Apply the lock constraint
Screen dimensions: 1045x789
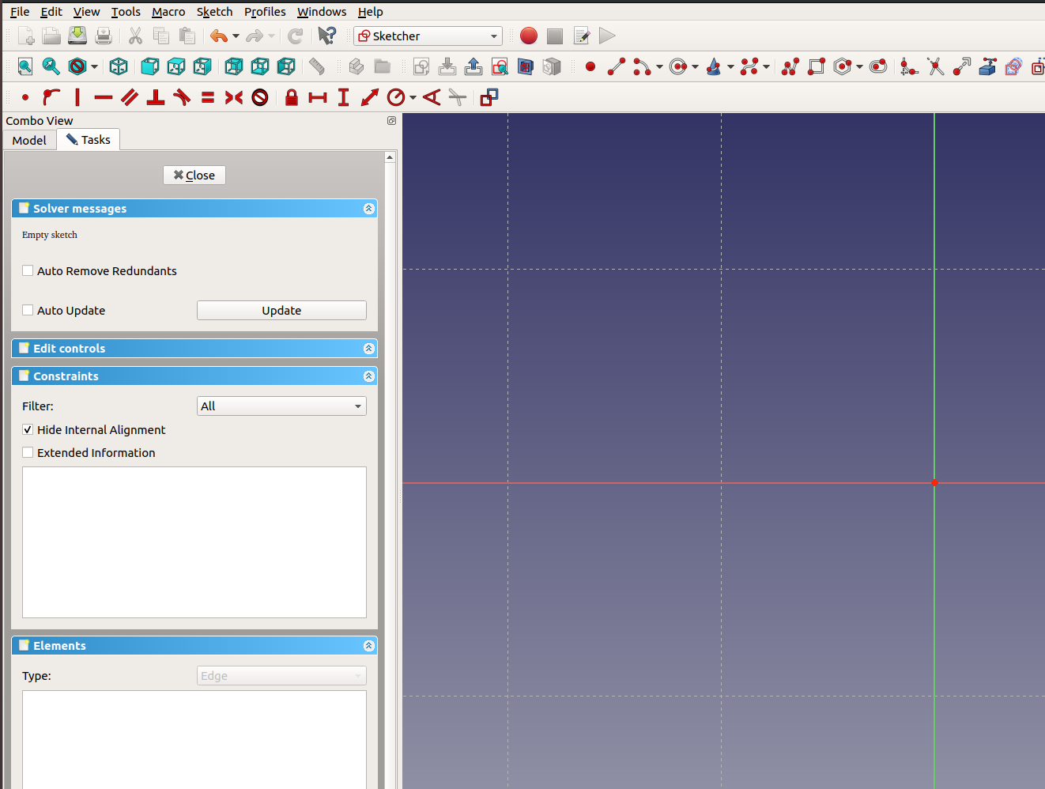[292, 97]
